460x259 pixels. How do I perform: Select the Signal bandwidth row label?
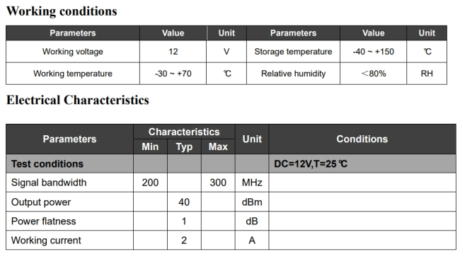tap(49, 183)
